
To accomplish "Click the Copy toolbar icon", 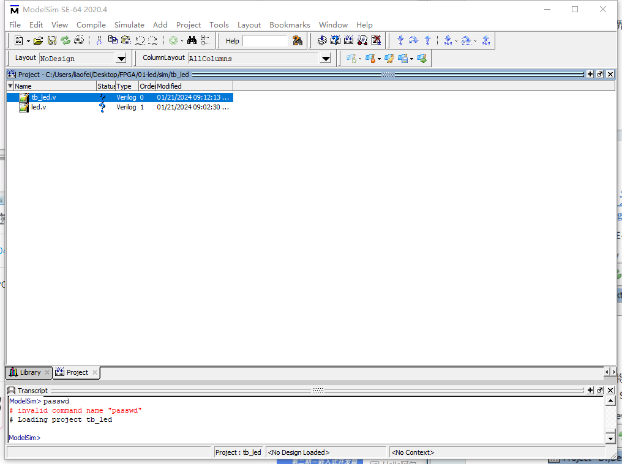I will coord(113,40).
